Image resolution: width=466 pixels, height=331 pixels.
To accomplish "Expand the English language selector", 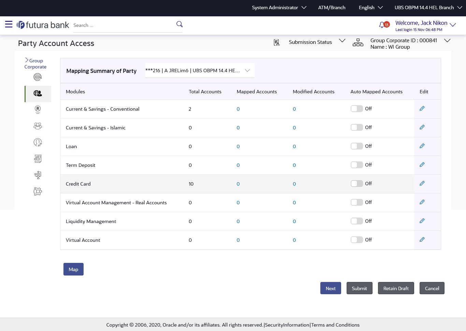I will coord(370,7).
